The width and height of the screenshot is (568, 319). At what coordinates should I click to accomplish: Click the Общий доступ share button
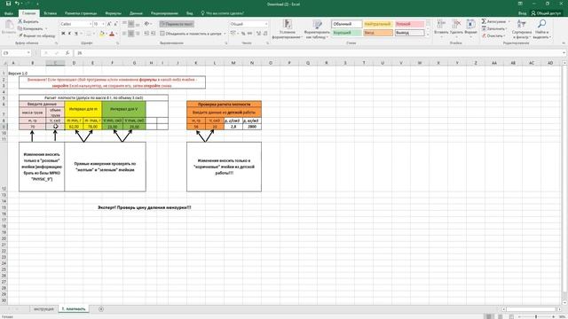(547, 13)
